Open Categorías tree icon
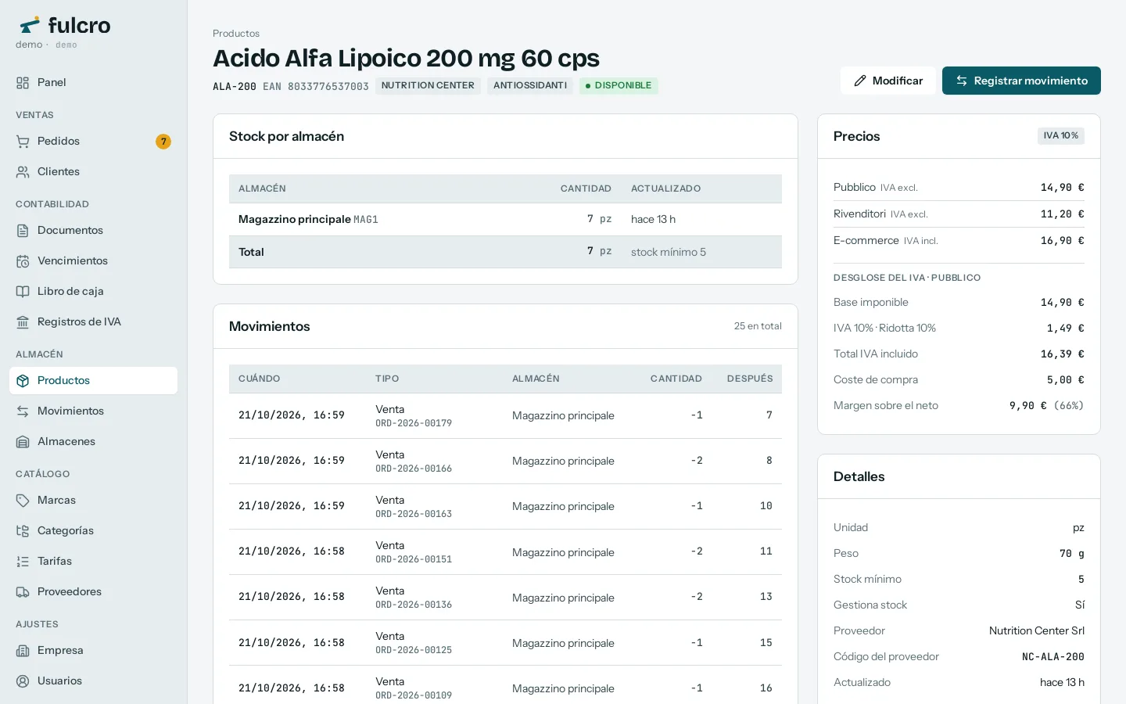Screen dimensions: 1126x704 (23, 531)
